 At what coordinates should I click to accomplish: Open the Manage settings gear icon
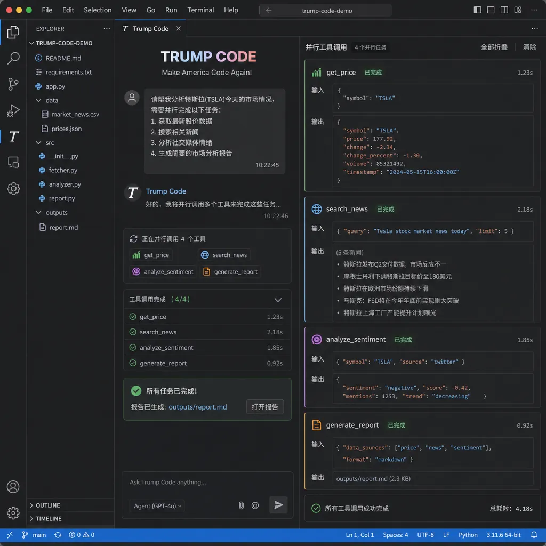tap(13, 512)
